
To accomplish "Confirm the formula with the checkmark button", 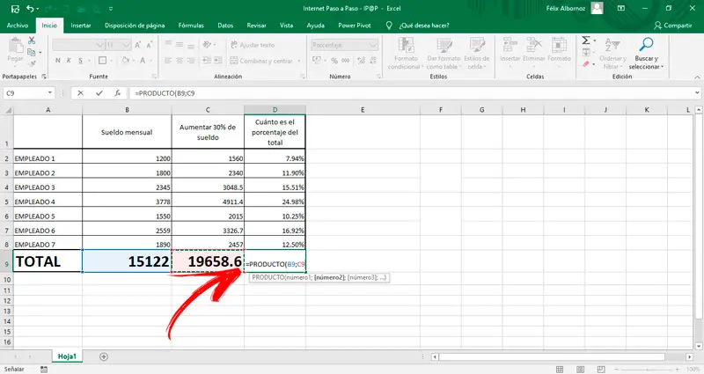I will coord(99,92).
